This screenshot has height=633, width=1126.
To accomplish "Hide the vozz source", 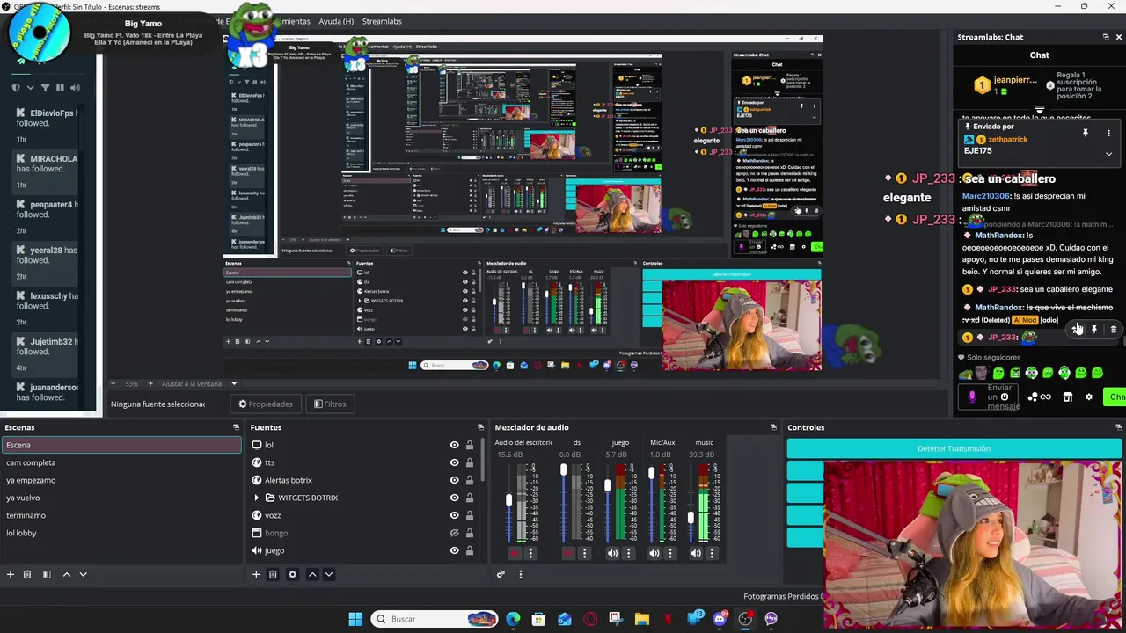I will coord(454,515).
